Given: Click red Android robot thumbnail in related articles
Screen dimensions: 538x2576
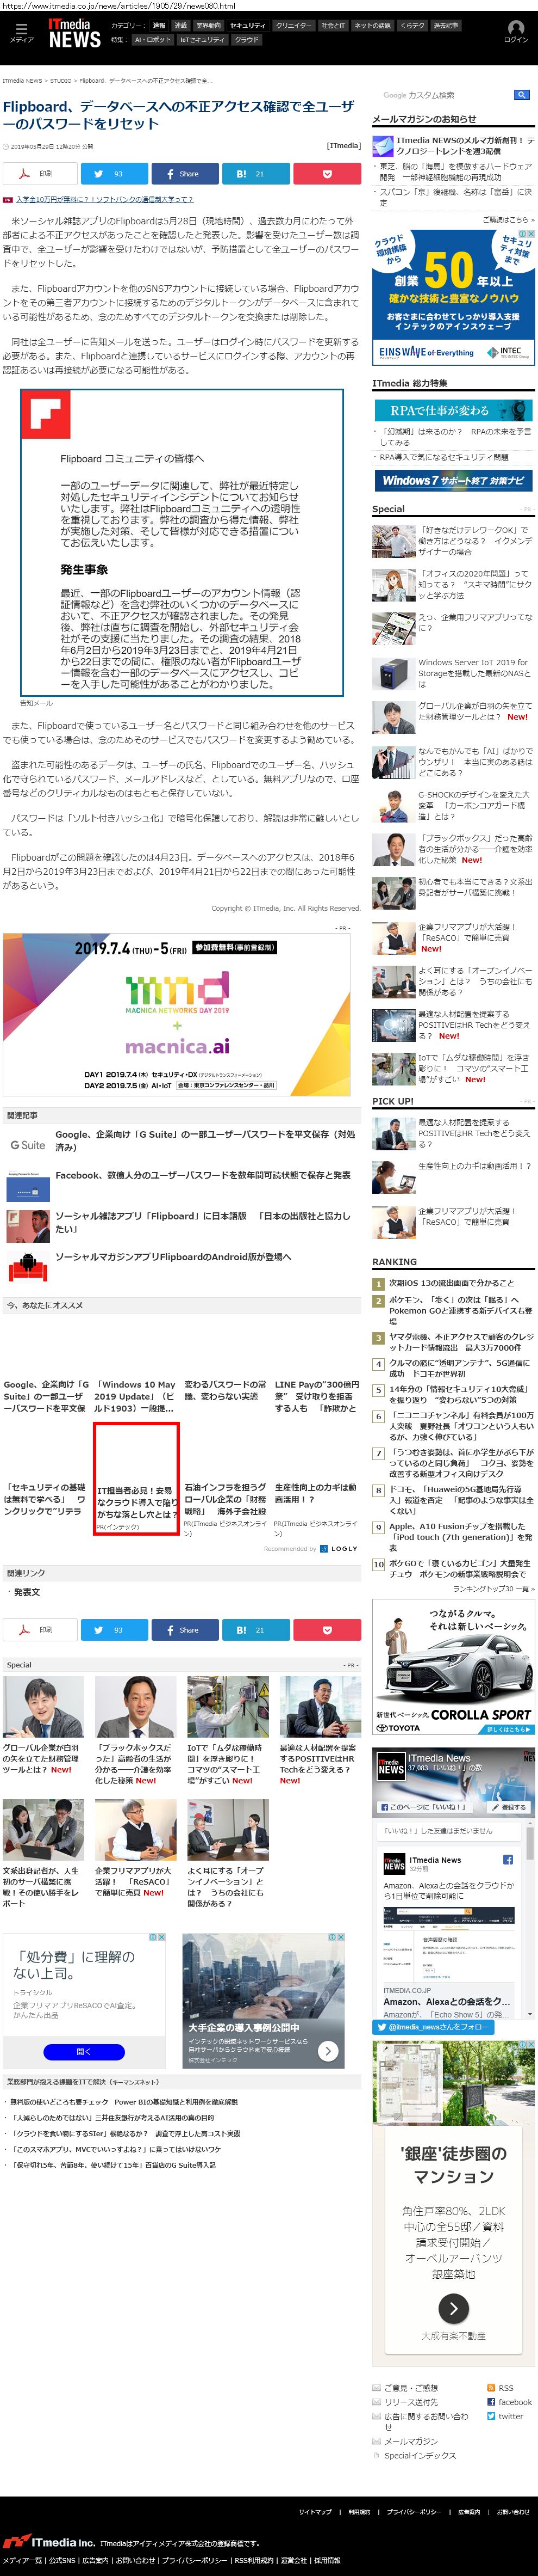Looking at the screenshot, I should [x=28, y=1268].
